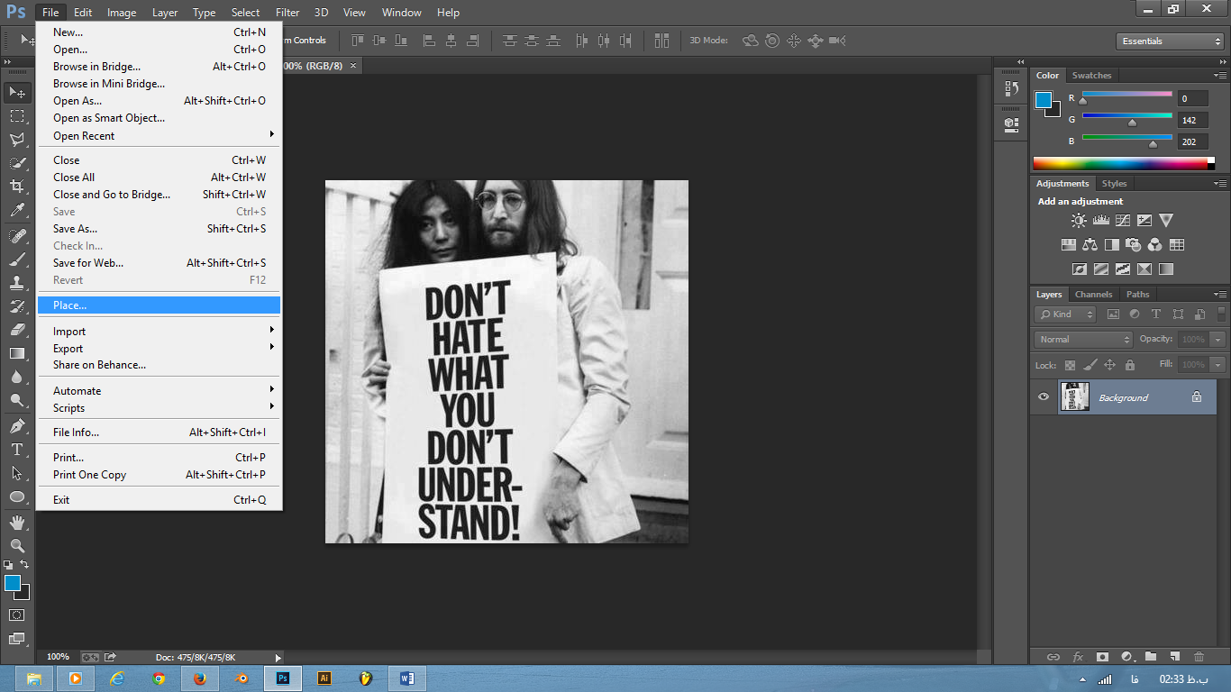Turn layer filtering switch on or off

(1220, 313)
